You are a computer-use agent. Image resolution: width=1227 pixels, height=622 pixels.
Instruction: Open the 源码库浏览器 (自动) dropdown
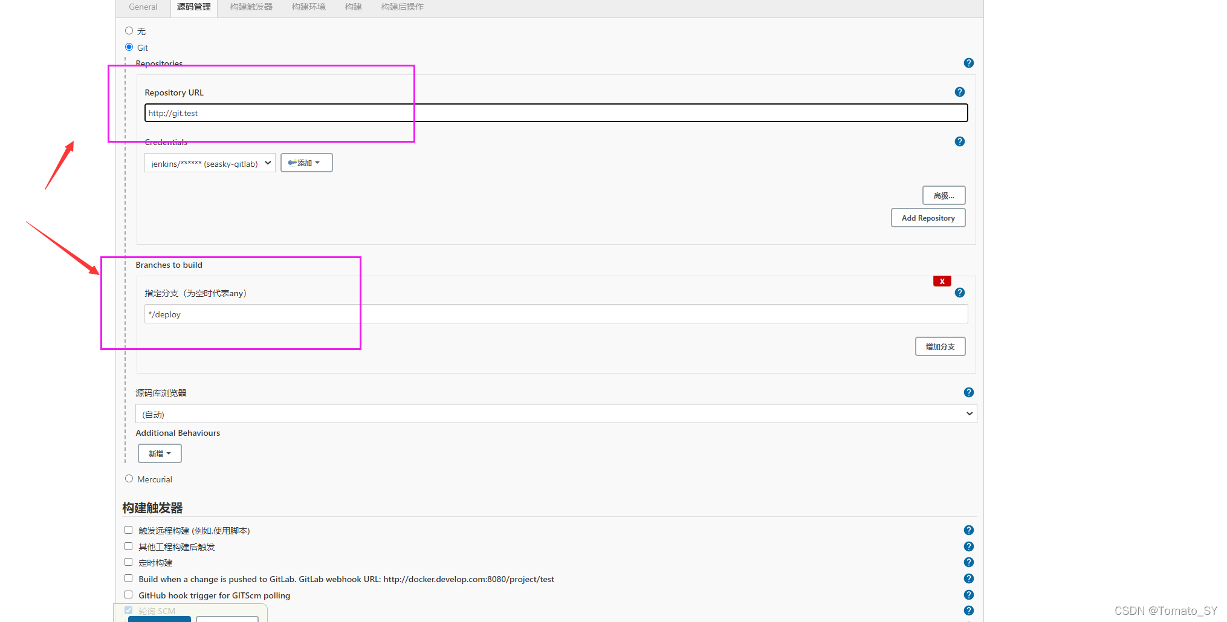click(x=556, y=414)
